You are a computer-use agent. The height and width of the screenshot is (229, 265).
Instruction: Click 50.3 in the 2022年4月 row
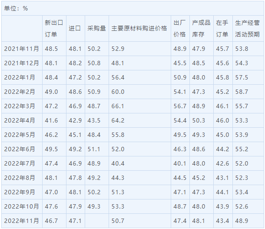point(199,121)
